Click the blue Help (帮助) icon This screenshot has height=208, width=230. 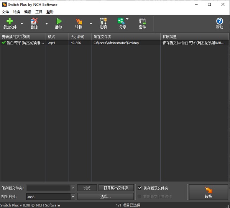(x=220, y=21)
